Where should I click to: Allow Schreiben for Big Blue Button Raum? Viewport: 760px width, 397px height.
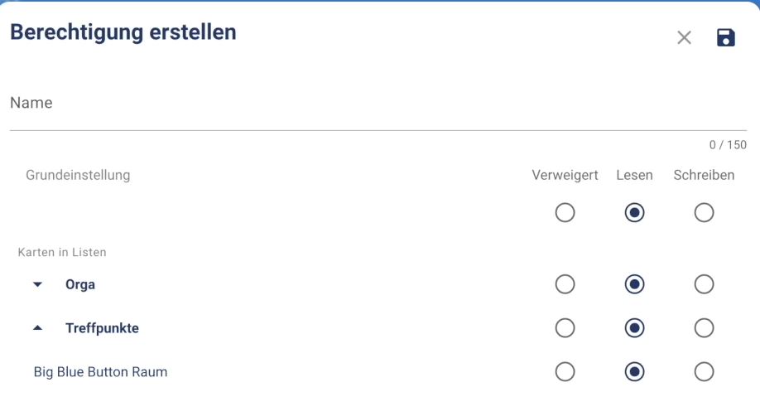(x=704, y=372)
